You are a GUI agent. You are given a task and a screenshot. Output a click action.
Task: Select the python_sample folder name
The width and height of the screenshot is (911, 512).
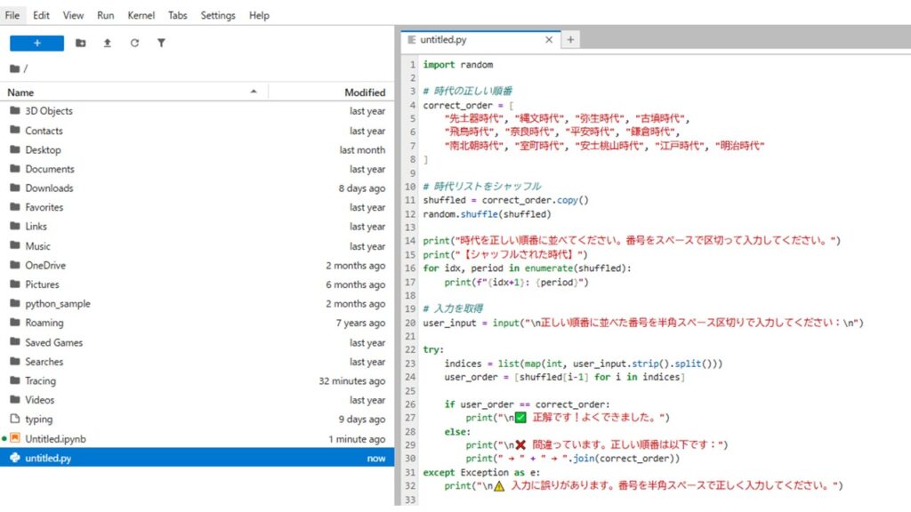click(x=58, y=304)
